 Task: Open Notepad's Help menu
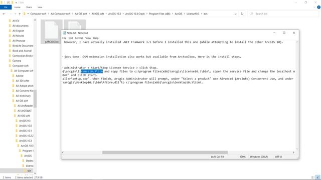(96, 38)
